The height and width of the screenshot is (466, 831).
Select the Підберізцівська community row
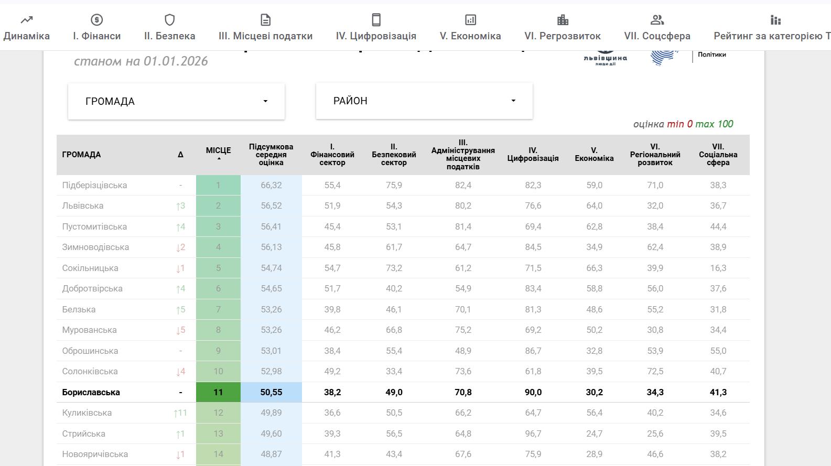[x=94, y=185]
